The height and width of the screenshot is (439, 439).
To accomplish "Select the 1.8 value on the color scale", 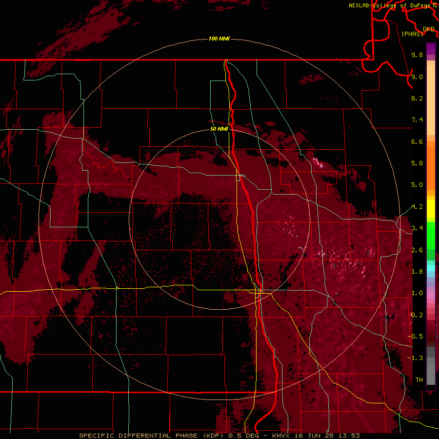I will (x=417, y=271).
